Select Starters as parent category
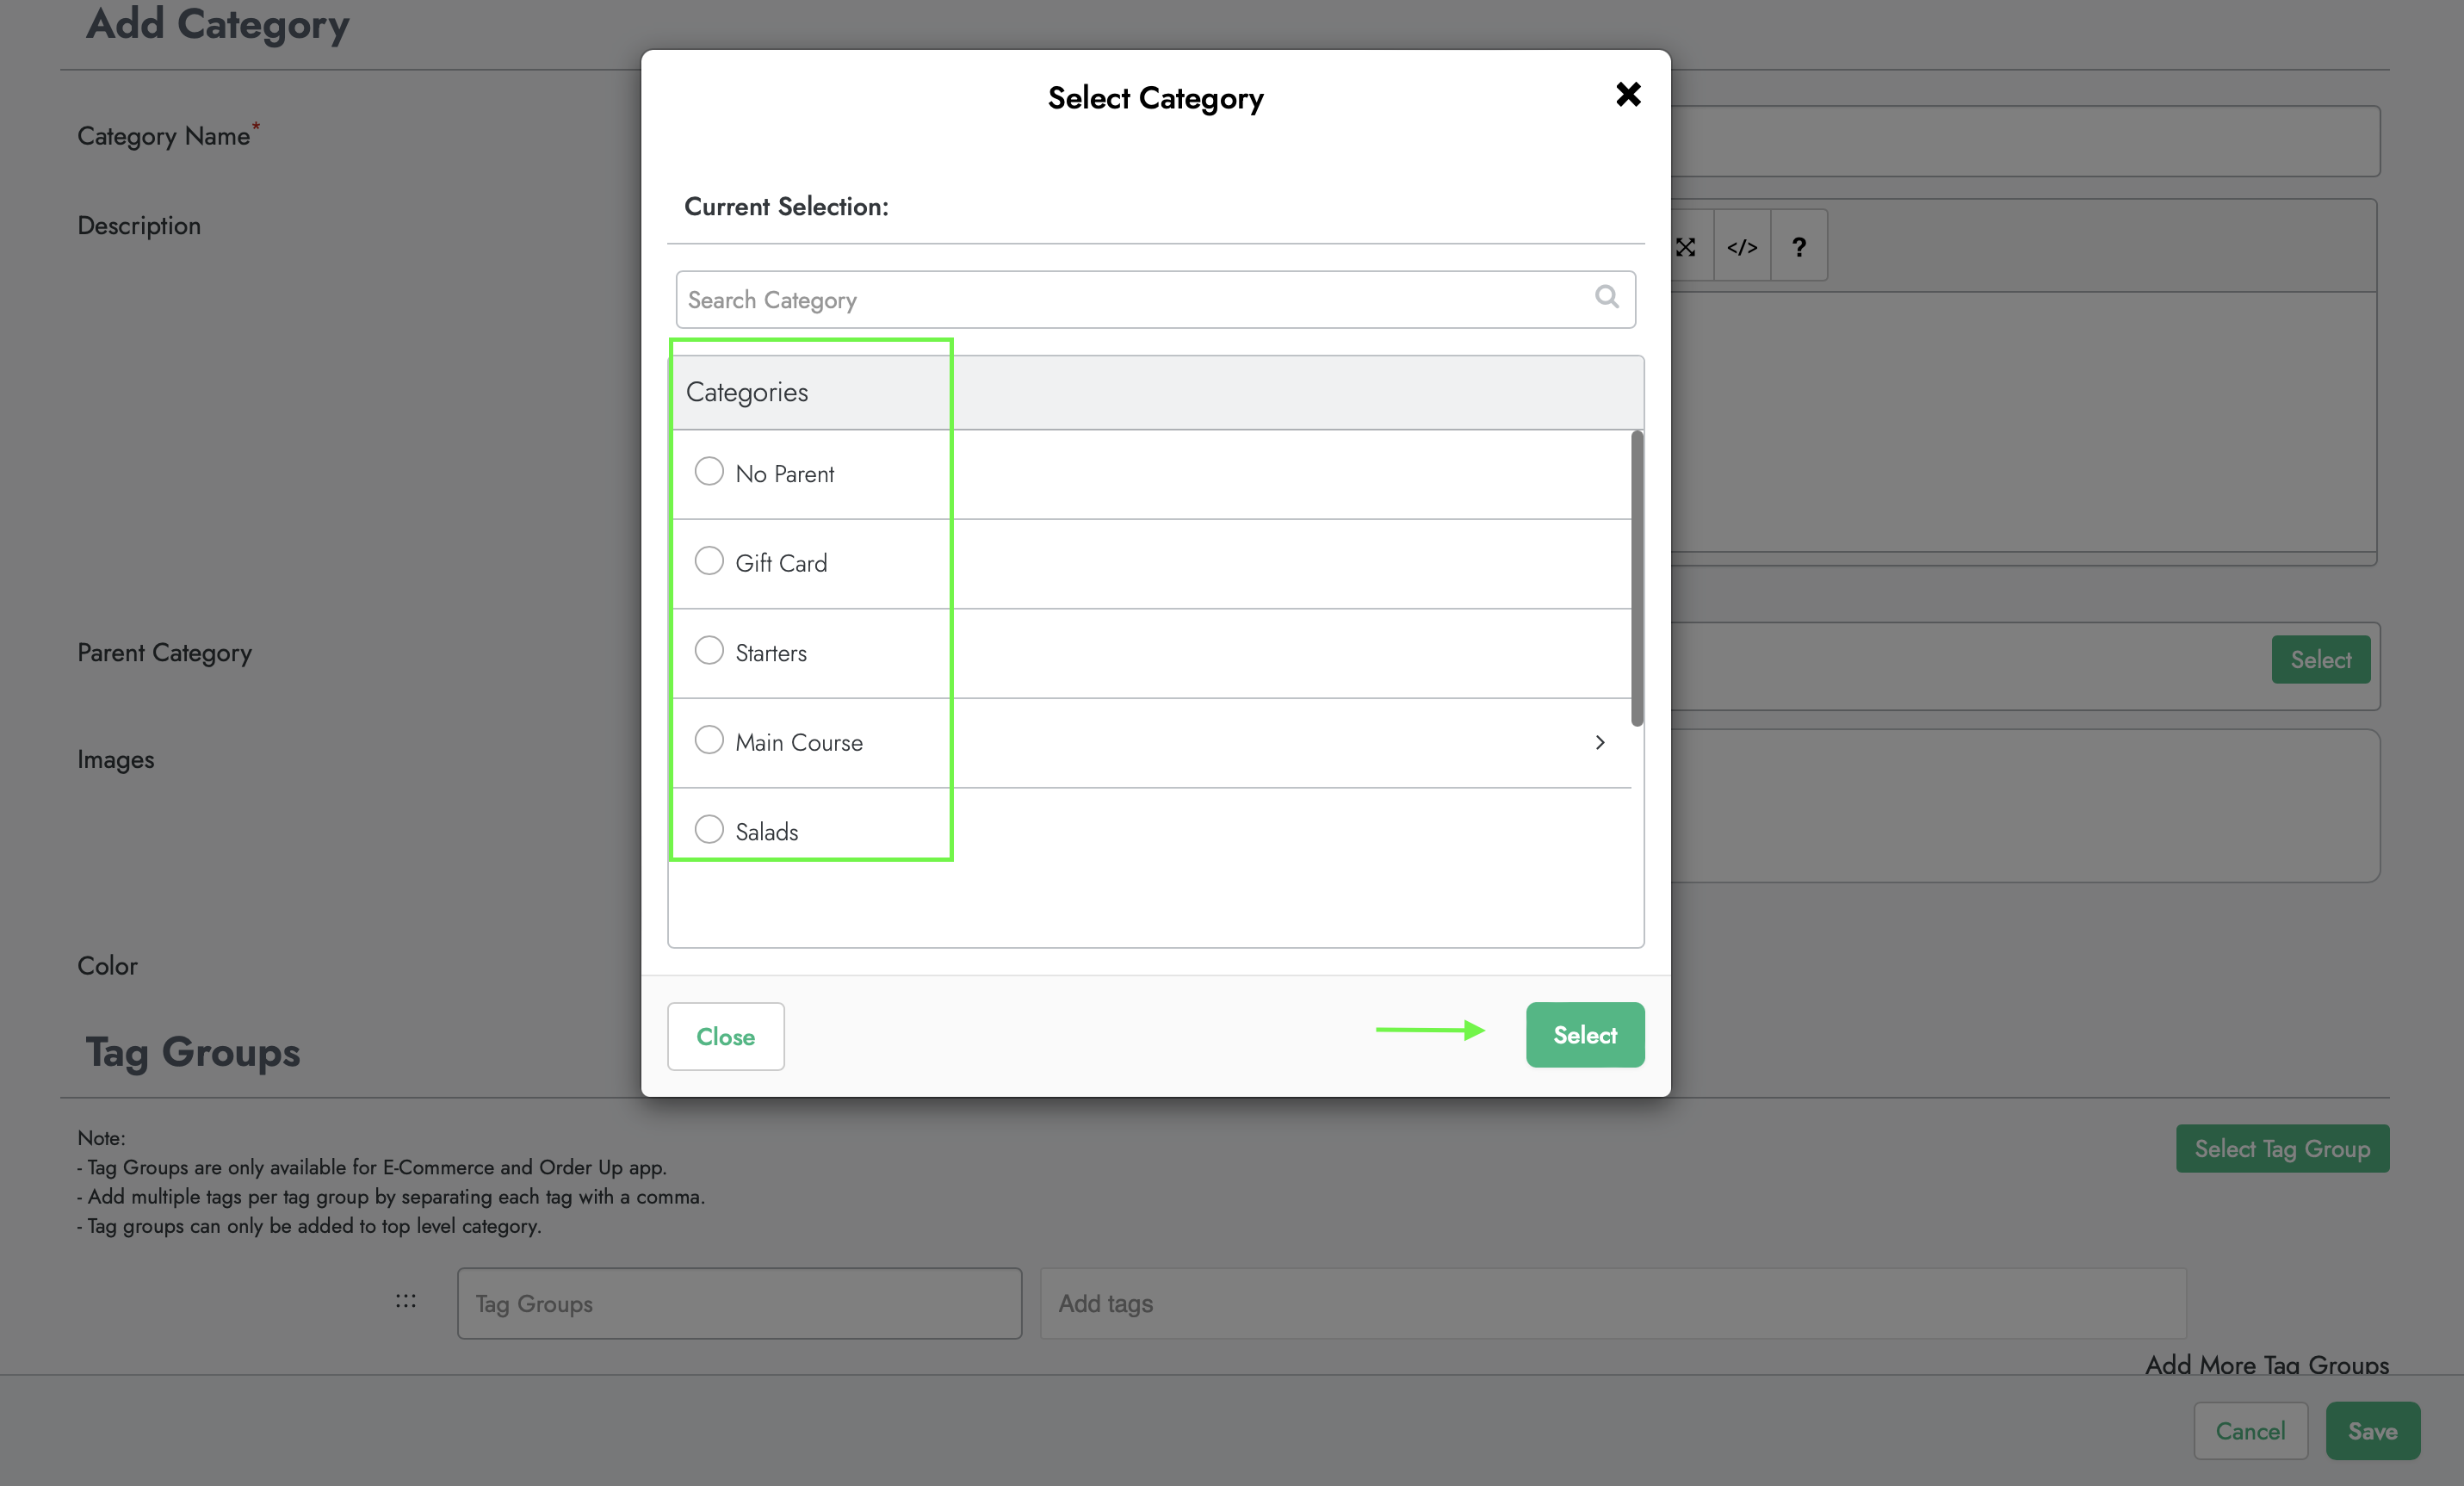The width and height of the screenshot is (2464, 1486). coord(709,651)
